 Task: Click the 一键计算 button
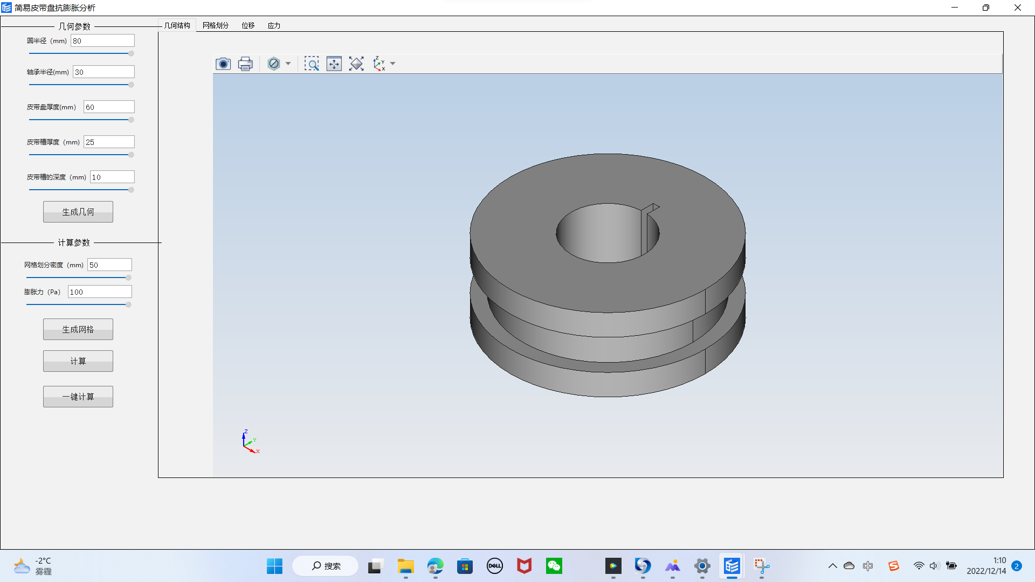pos(78,397)
